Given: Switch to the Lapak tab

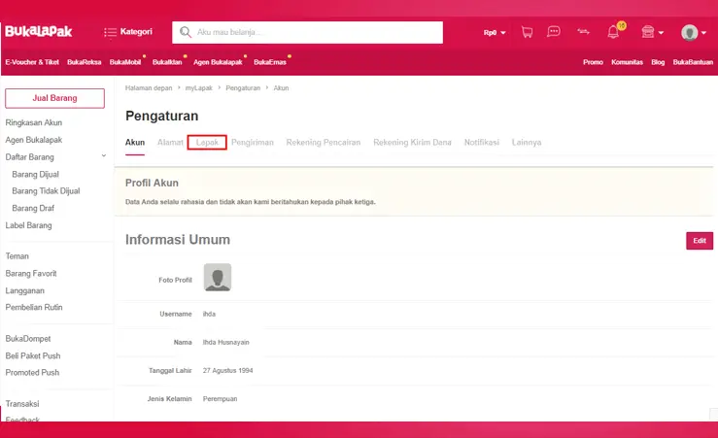Looking at the screenshot, I should [207, 143].
